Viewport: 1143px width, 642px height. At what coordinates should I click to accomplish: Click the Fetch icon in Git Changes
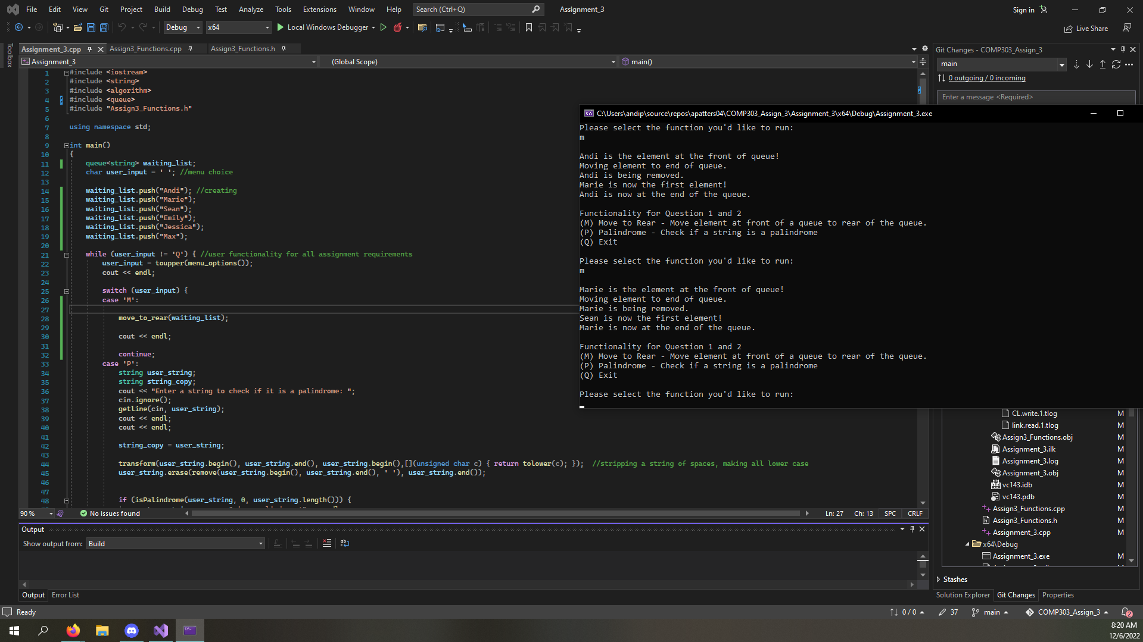(x=1076, y=64)
